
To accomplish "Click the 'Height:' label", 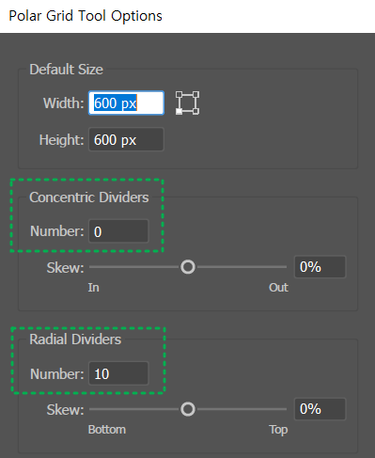I will (x=62, y=140).
